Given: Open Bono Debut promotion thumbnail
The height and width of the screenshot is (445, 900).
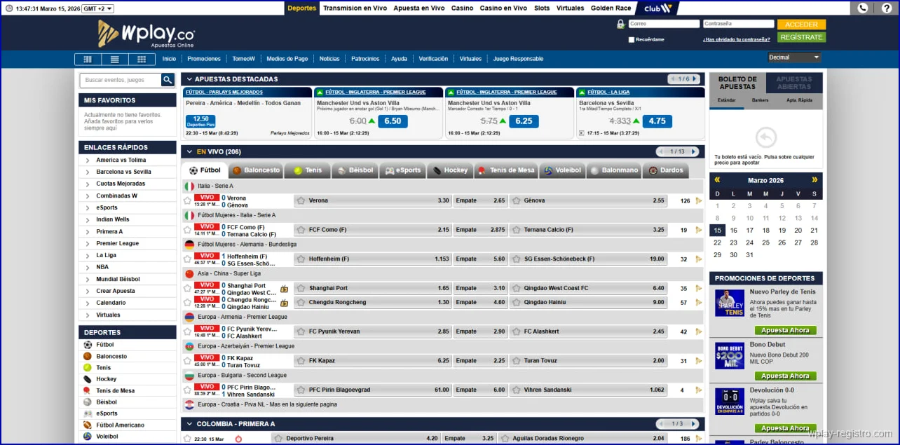Looking at the screenshot, I should (x=729, y=356).
